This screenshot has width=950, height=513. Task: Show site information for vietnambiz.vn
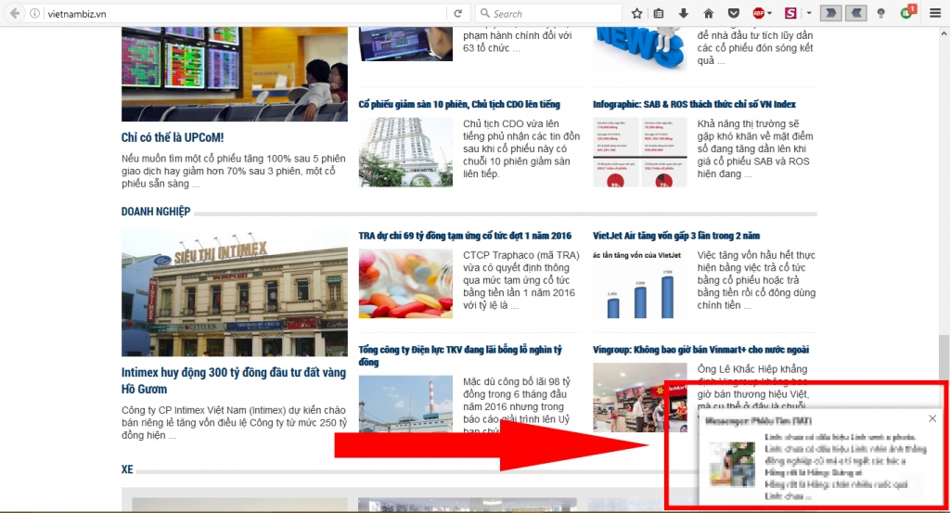[35, 13]
